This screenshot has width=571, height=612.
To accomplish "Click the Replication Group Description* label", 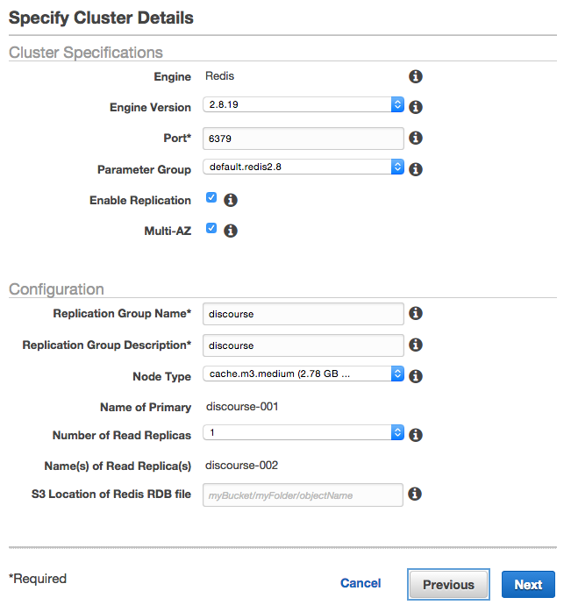I will [107, 345].
